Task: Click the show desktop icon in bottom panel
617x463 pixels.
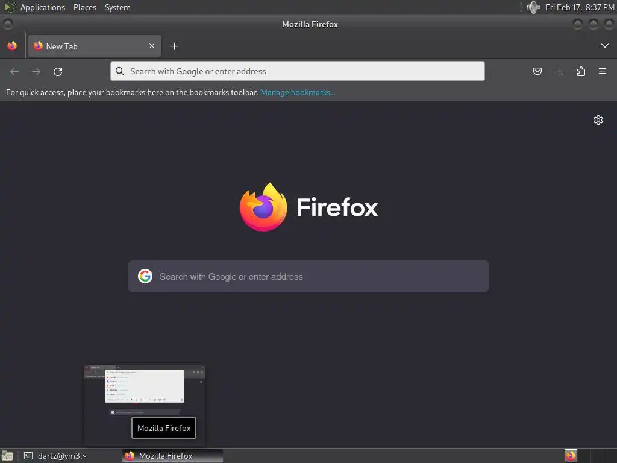Action: coord(7,456)
